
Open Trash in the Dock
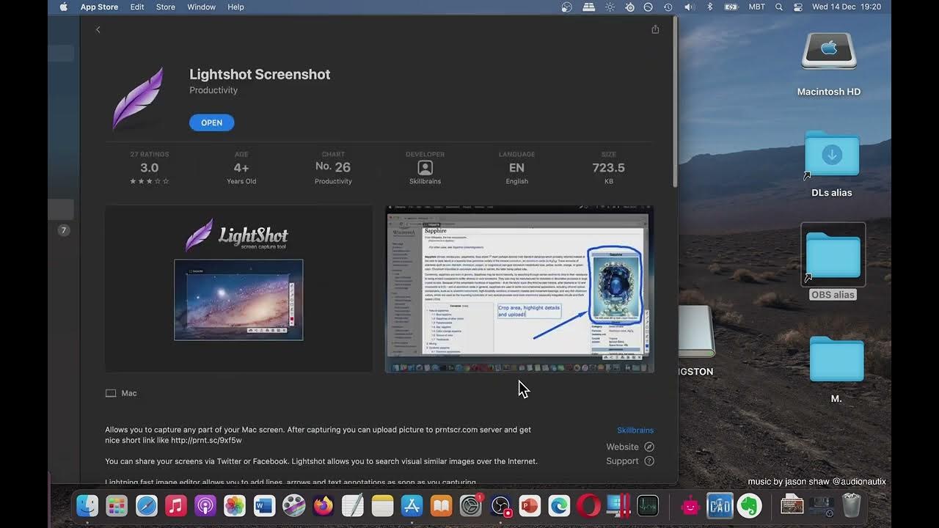point(851,505)
